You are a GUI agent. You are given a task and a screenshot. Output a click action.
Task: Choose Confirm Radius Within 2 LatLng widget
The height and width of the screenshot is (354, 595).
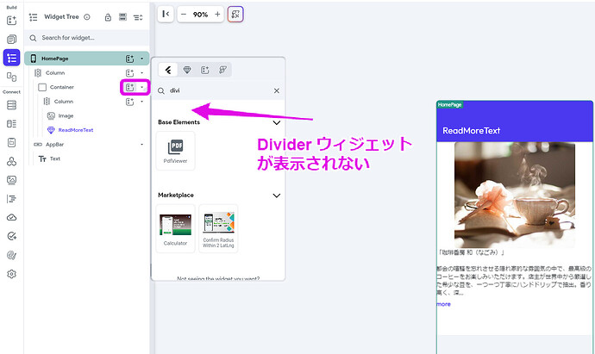(218, 228)
